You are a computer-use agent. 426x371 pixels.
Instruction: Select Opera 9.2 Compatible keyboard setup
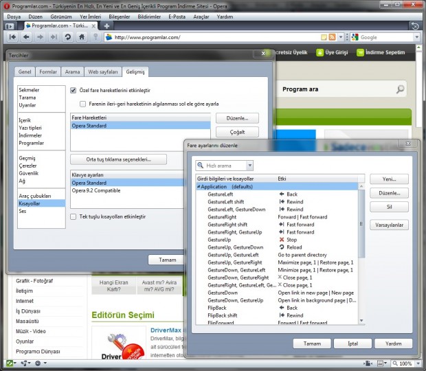point(127,190)
